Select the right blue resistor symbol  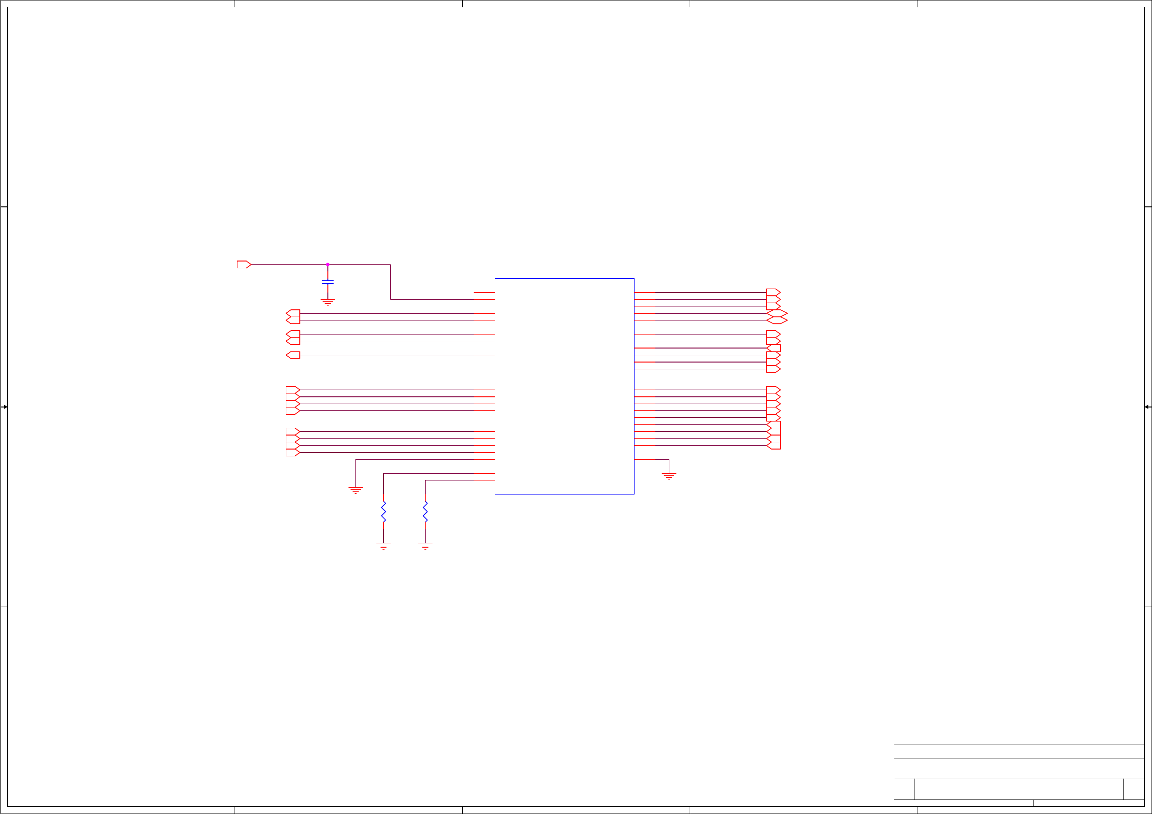pyautogui.click(x=426, y=511)
